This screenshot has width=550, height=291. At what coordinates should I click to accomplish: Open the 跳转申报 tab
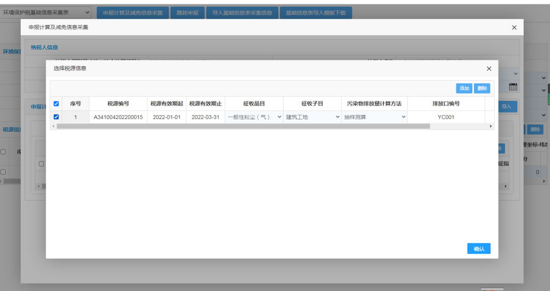click(187, 13)
